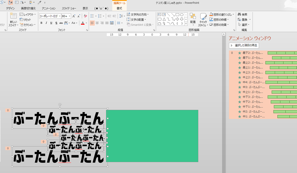Click the Reset (リセット) button
297x173 pixels.
(25, 20)
